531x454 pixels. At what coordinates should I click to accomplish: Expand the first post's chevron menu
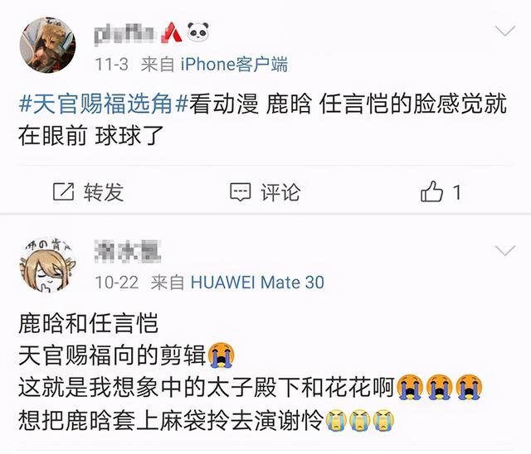click(504, 31)
